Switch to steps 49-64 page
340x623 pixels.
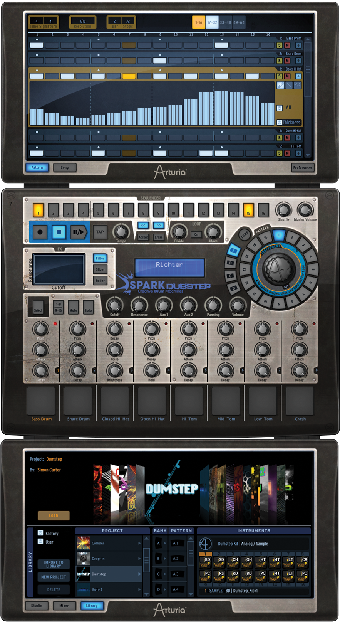tap(239, 22)
